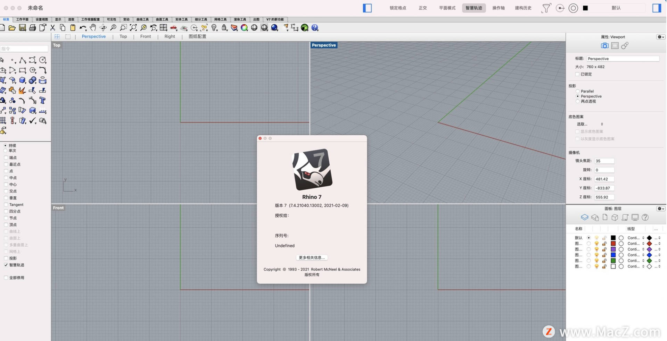Click the Boolean union spheres icon

33,80
